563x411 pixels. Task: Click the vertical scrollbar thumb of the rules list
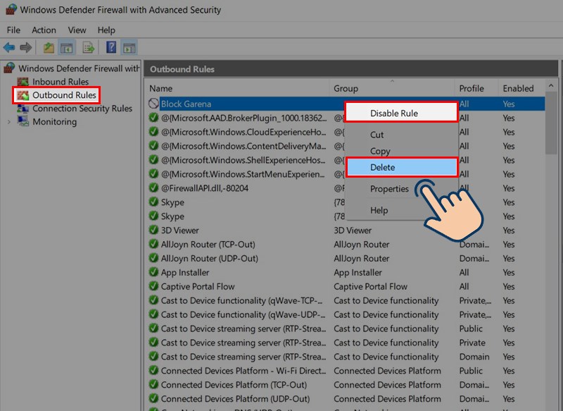[x=551, y=123]
